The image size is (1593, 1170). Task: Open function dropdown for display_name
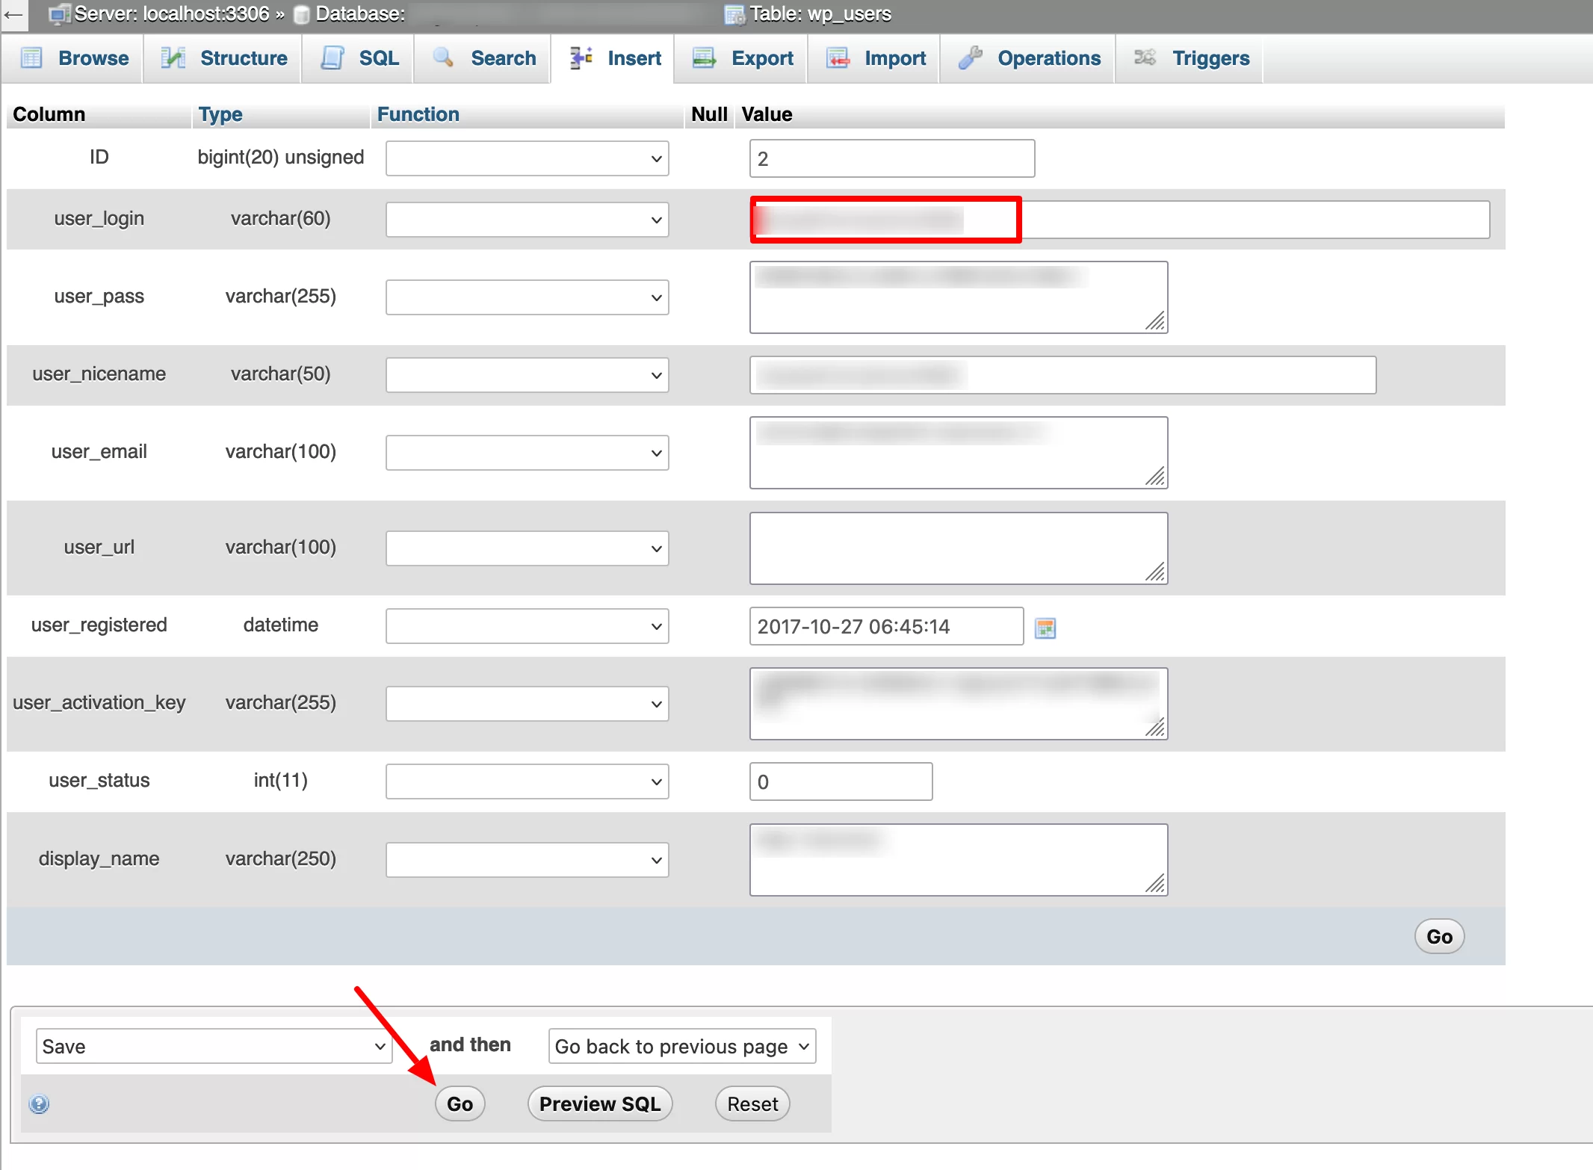click(x=527, y=860)
